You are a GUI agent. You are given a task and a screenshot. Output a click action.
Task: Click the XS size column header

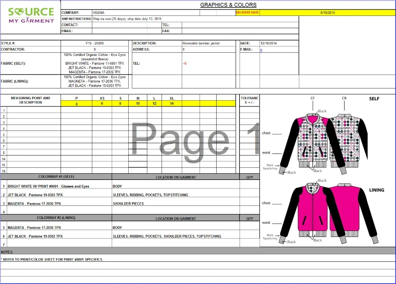102,98
